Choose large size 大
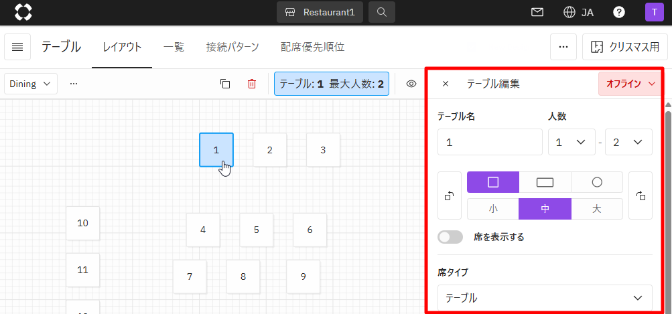 click(x=597, y=209)
